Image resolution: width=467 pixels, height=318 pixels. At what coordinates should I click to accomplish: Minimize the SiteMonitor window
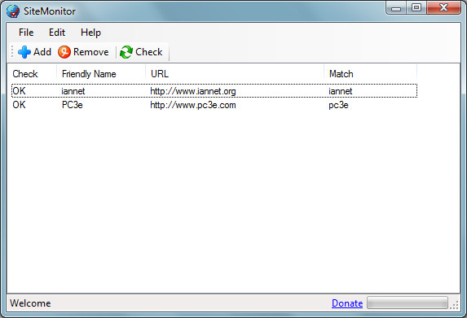[396, 8]
